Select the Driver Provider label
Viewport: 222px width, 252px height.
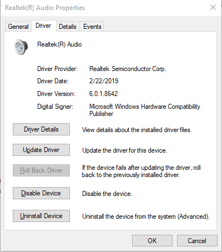[57, 69]
